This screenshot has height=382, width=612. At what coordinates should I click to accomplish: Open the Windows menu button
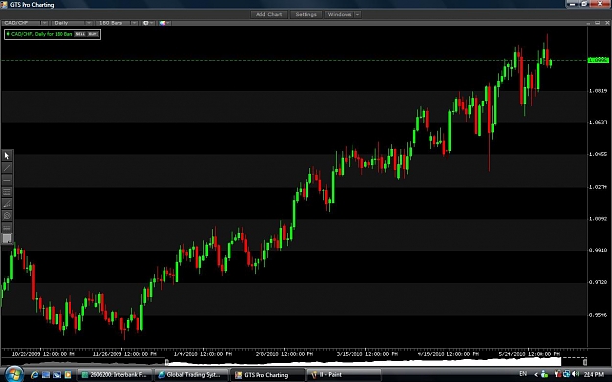[339, 14]
